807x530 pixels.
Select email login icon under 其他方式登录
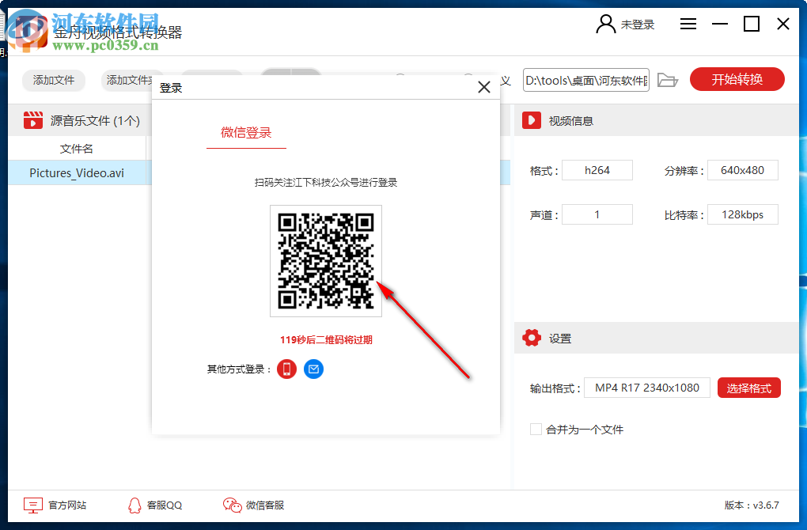pyautogui.click(x=313, y=369)
